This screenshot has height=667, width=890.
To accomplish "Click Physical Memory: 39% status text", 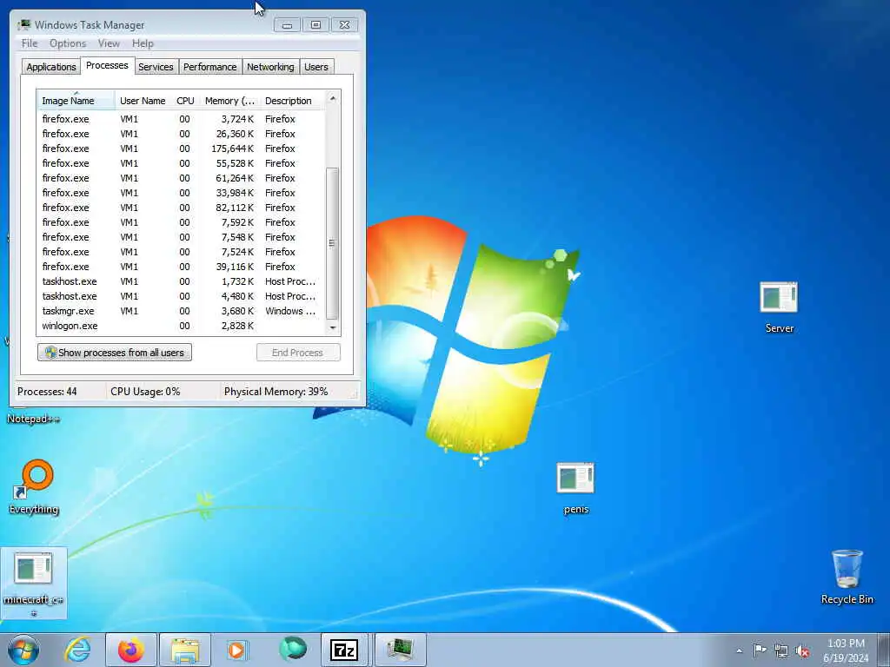I will coord(276,392).
